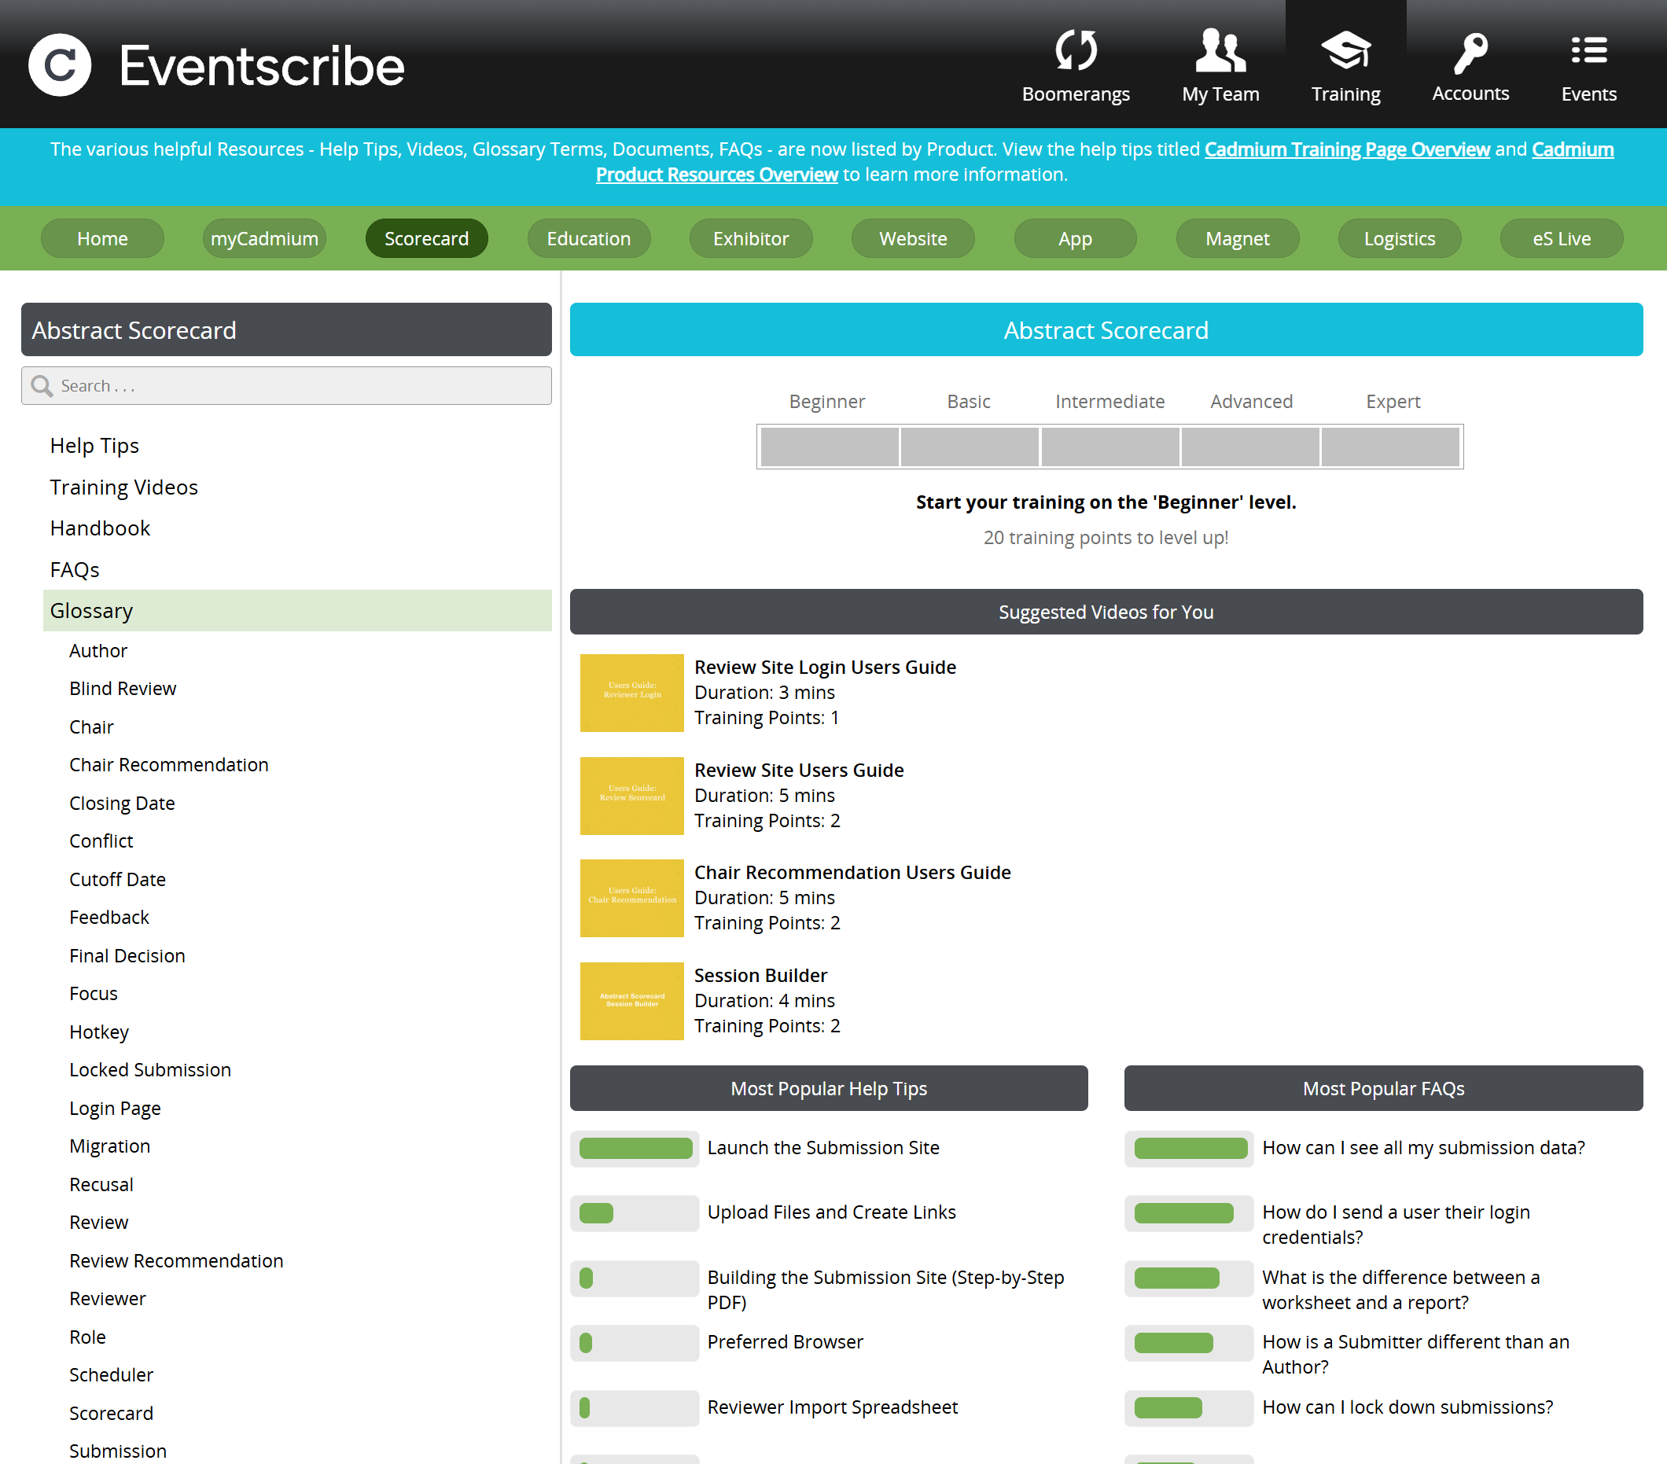The image size is (1667, 1464).
Task: Switch to Exhibitor tab
Action: 750,238
